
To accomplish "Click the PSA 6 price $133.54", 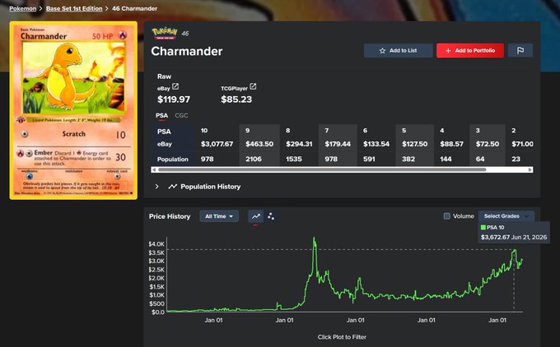I will click(376, 144).
